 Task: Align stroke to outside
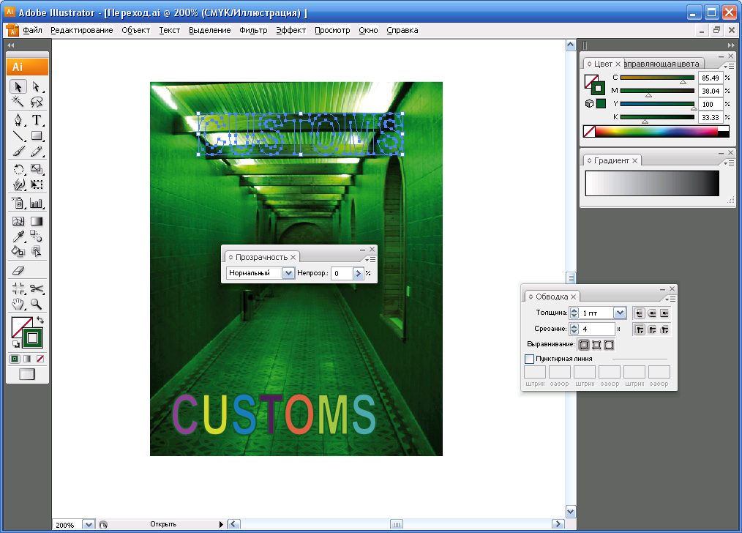609,345
